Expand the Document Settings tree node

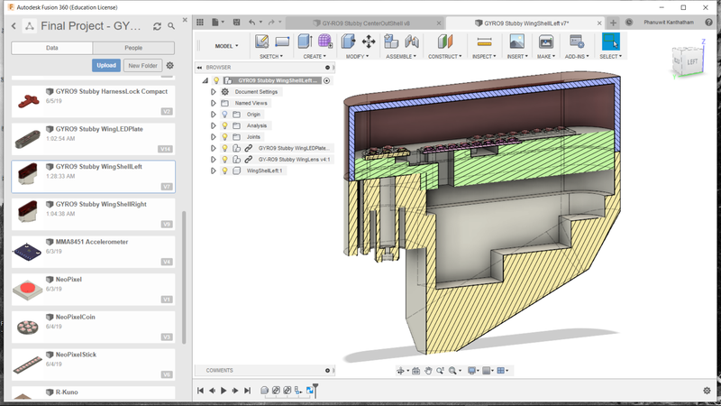click(214, 92)
